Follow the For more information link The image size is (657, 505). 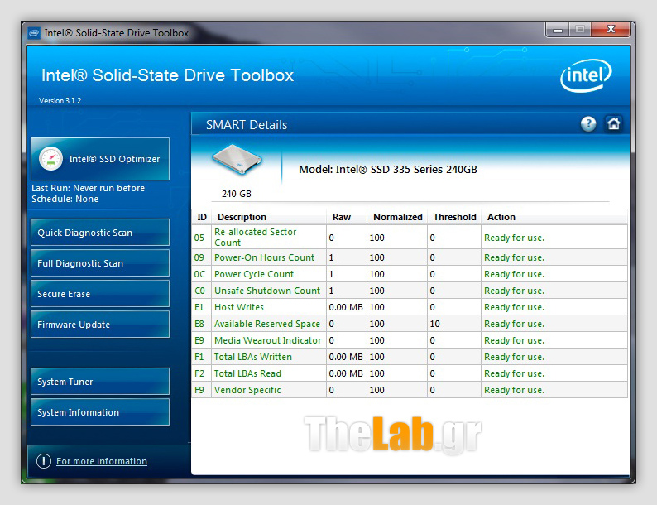(x=102, y=461)
